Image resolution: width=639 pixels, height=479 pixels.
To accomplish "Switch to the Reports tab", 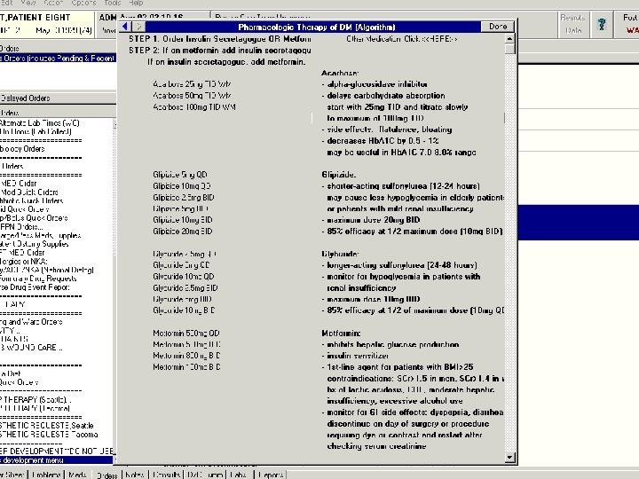I will coord(271,475).
